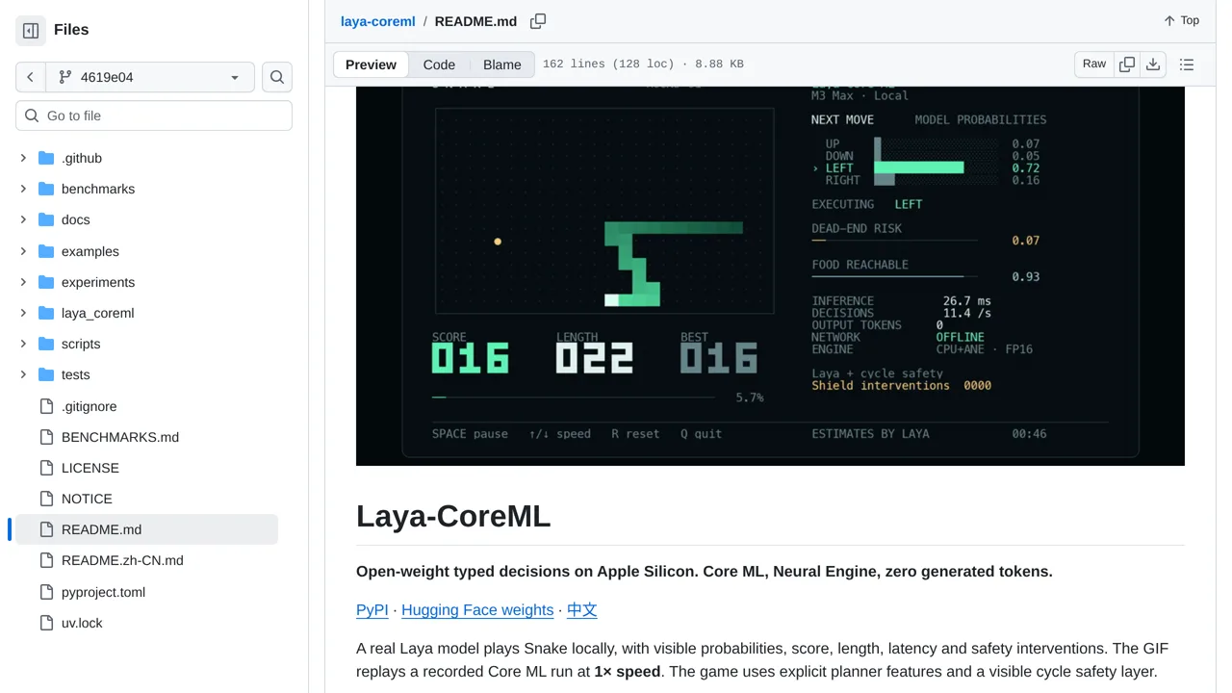This screenshot has width=1232, height=693.
Task: Expand the laya_coreml folder chevron
Action: click(x=23, y=313)
